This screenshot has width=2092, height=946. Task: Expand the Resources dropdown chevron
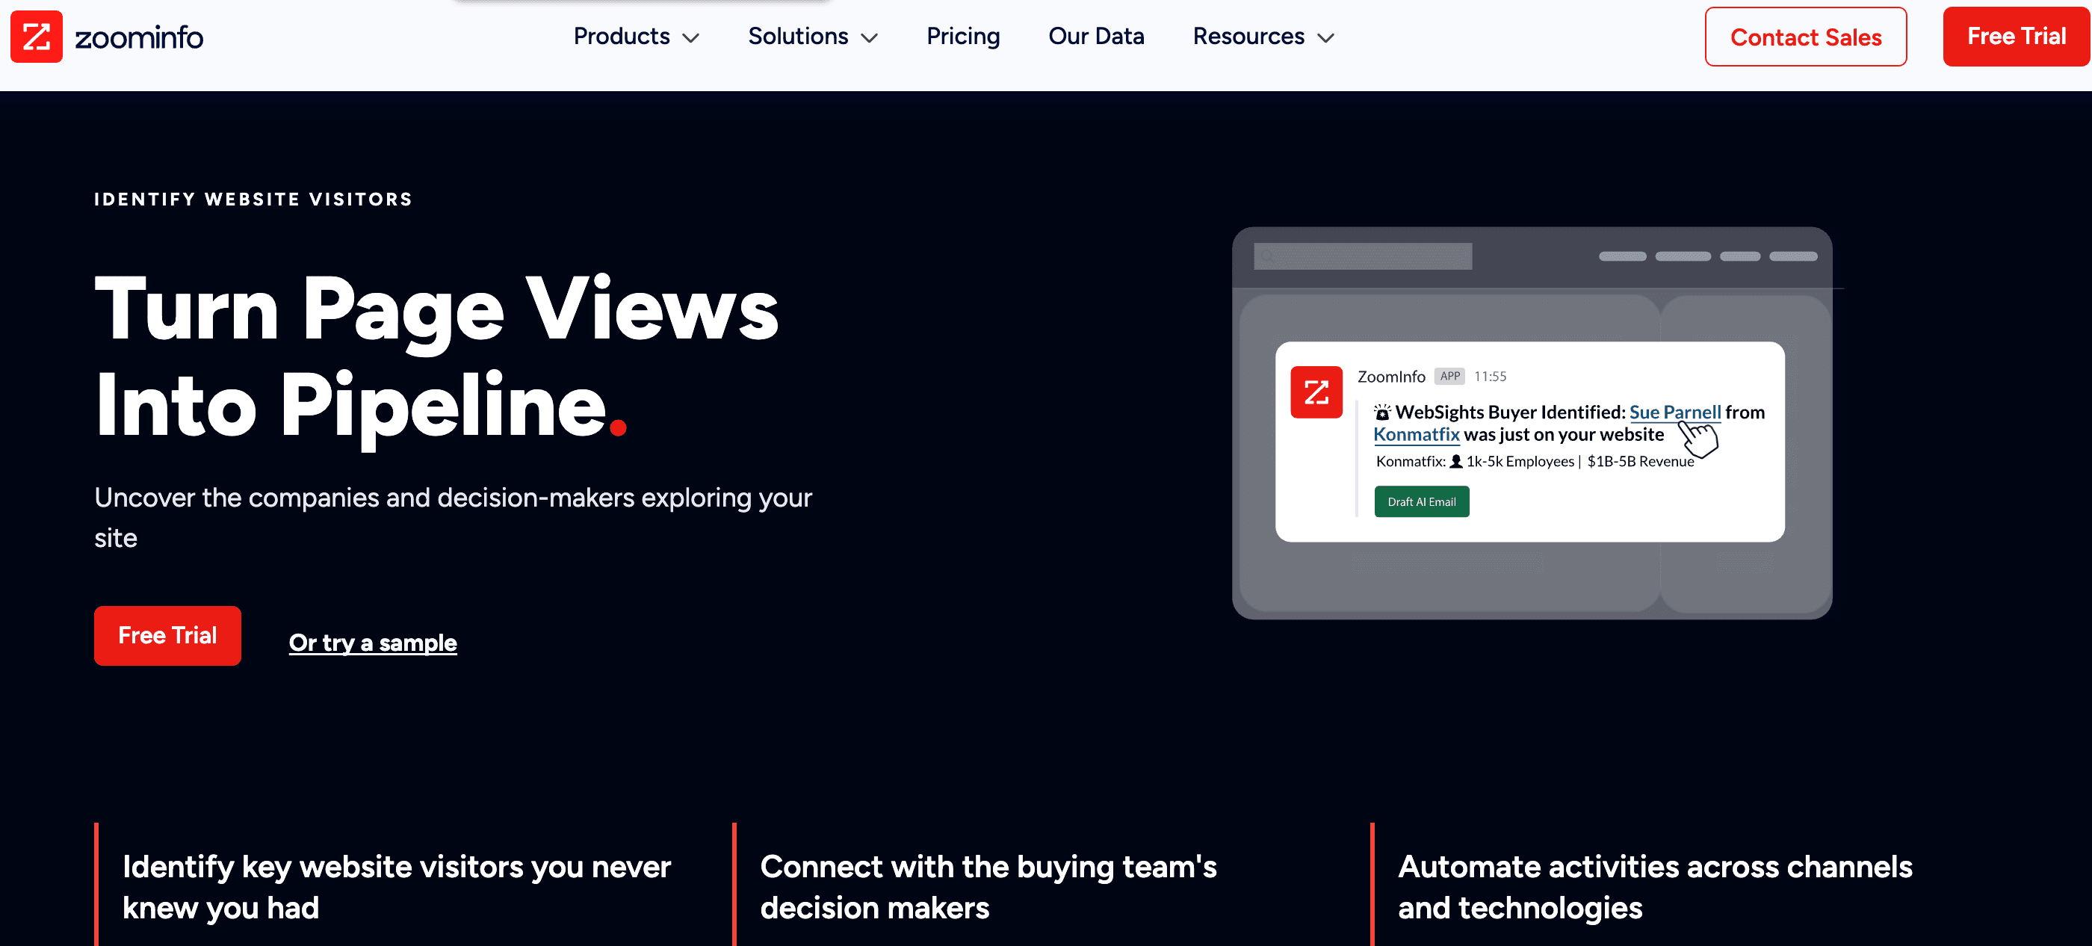(1325, 38)
